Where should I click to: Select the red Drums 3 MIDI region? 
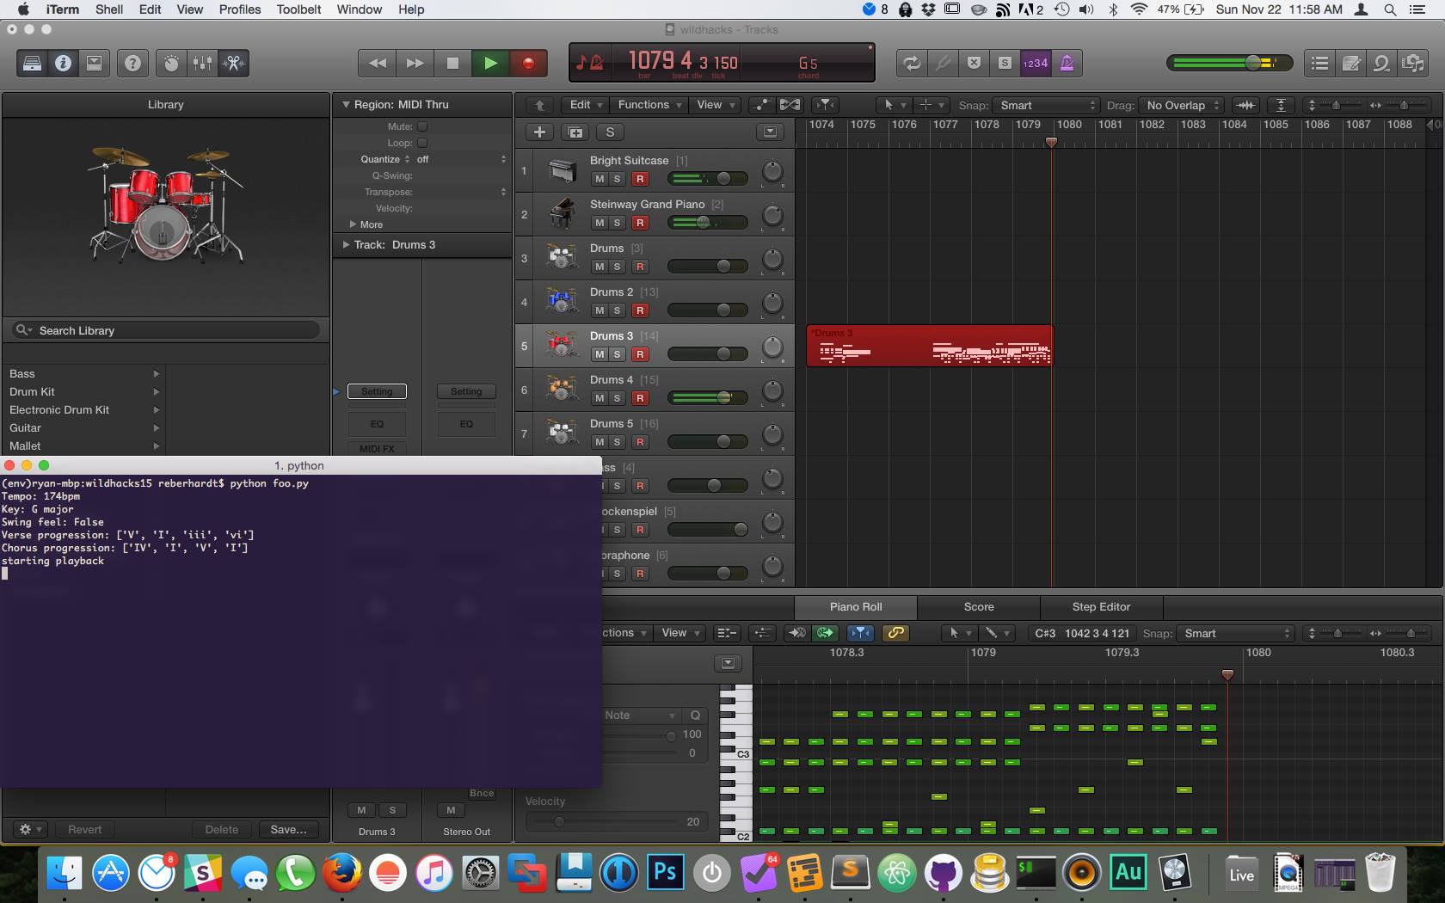[930, 346]
